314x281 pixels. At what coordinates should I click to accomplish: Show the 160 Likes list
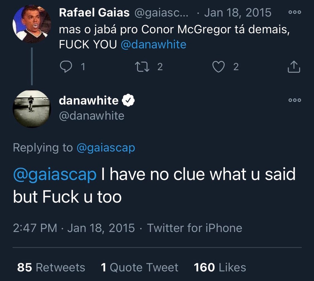(x=220, y=267)
